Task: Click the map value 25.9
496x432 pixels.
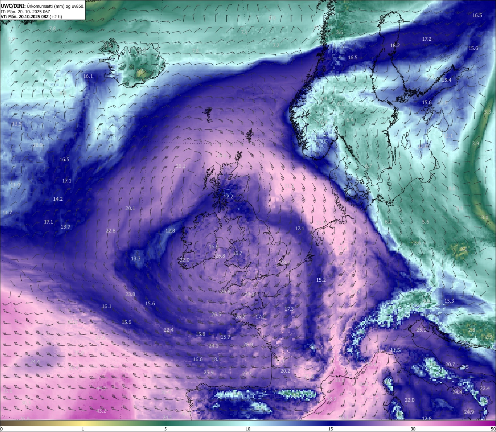Action: (x=208, y=372)
